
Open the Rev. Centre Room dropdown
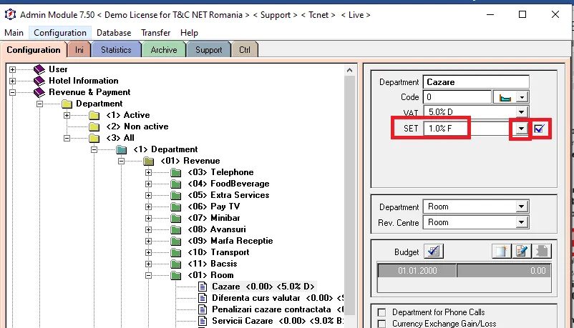click(521, 222)
